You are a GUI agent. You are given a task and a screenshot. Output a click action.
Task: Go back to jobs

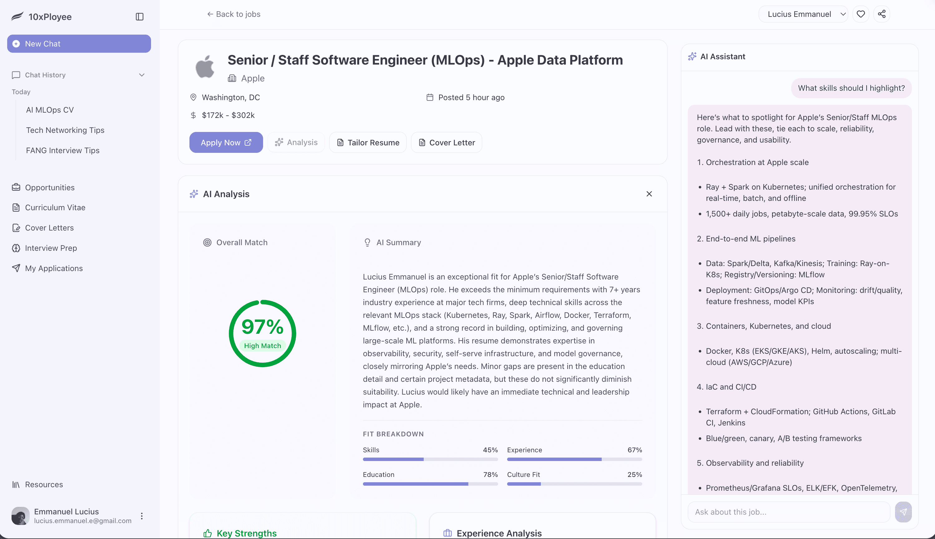tap(234, 14)
